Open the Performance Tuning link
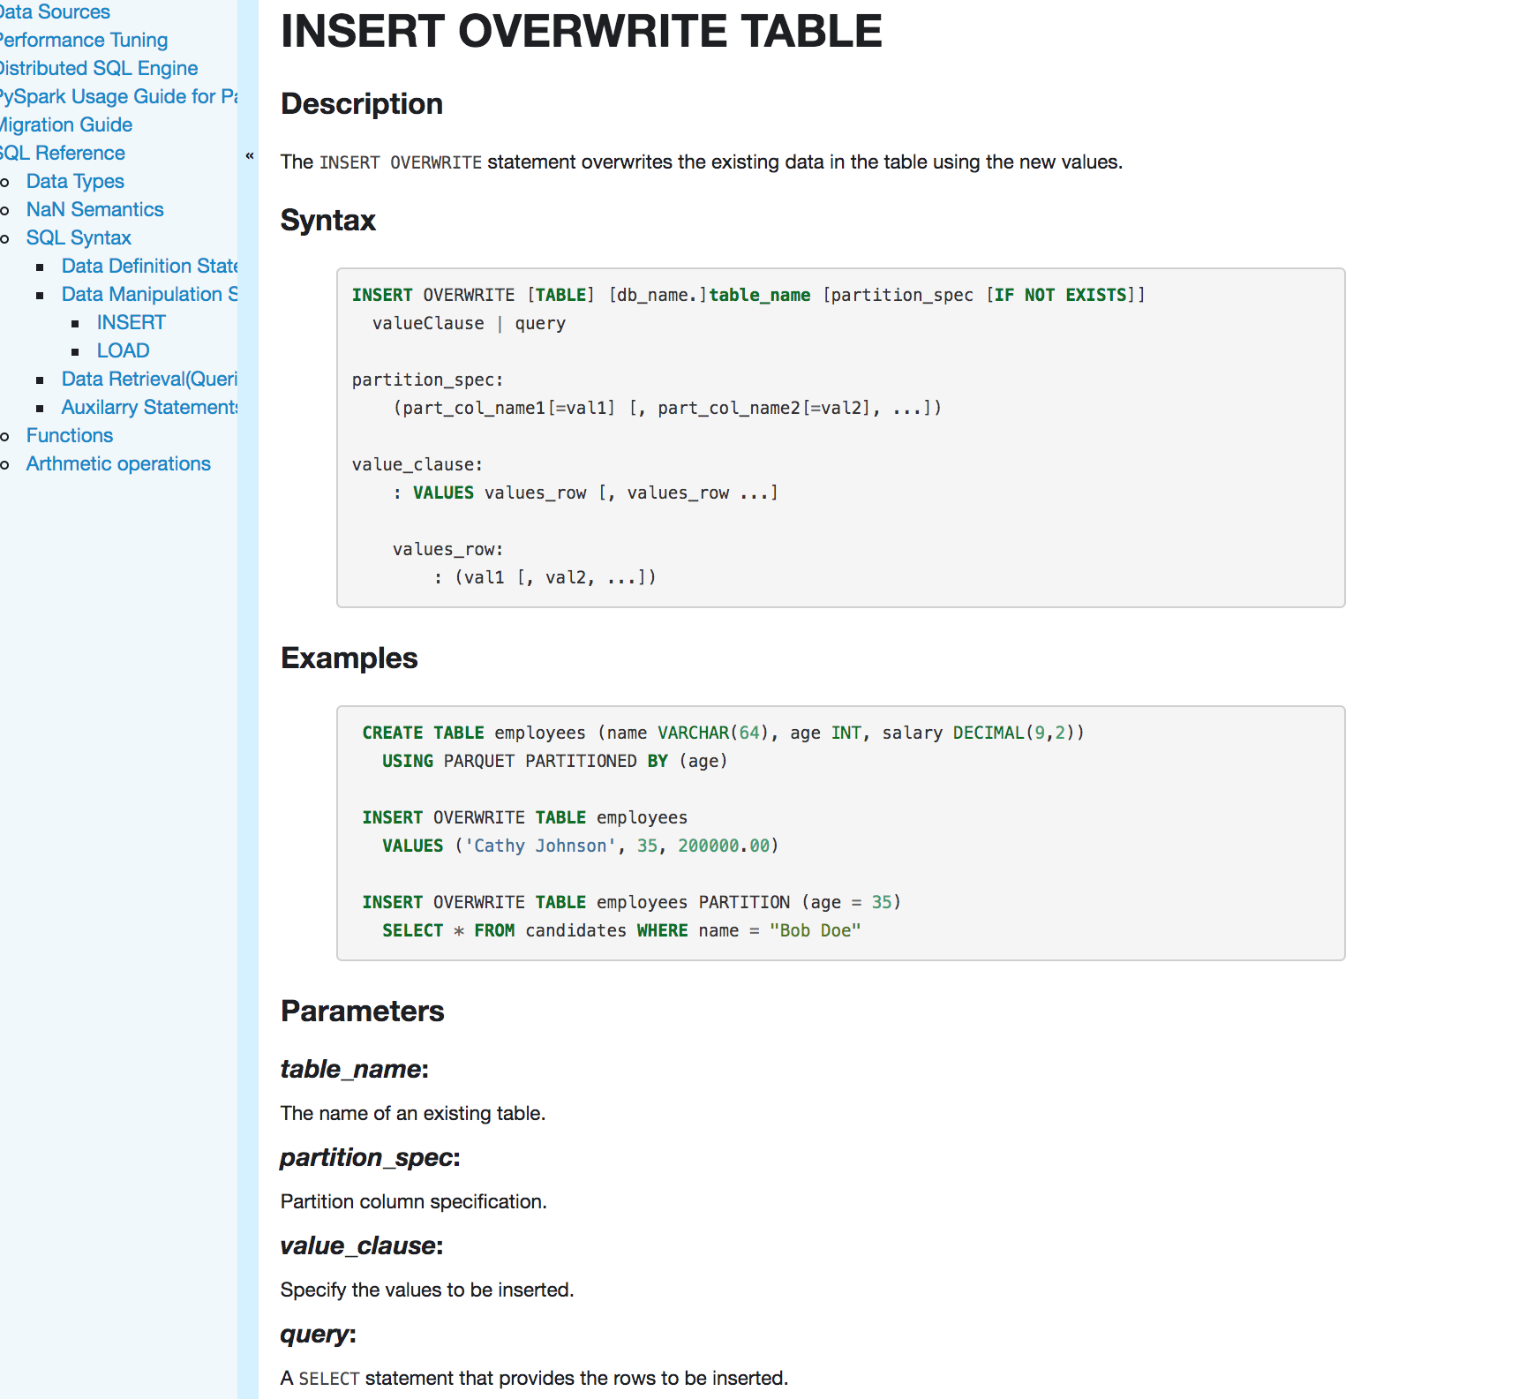This screenshot has height=1399, width=1526. [83, 40]
